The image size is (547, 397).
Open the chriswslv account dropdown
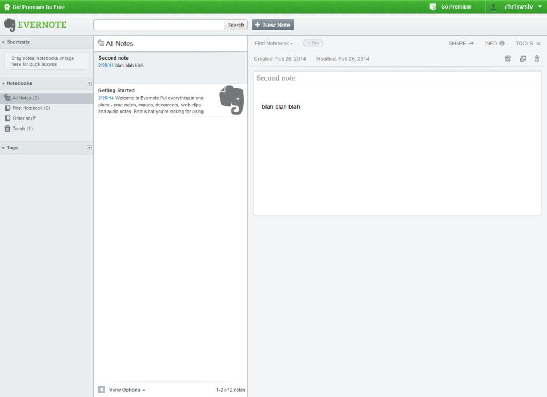[540, 6]
